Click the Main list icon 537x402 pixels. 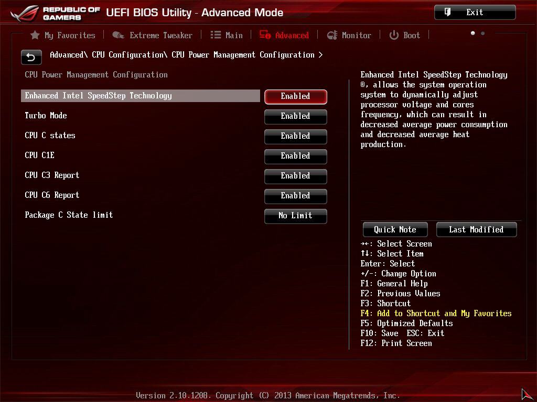point(216,35)
